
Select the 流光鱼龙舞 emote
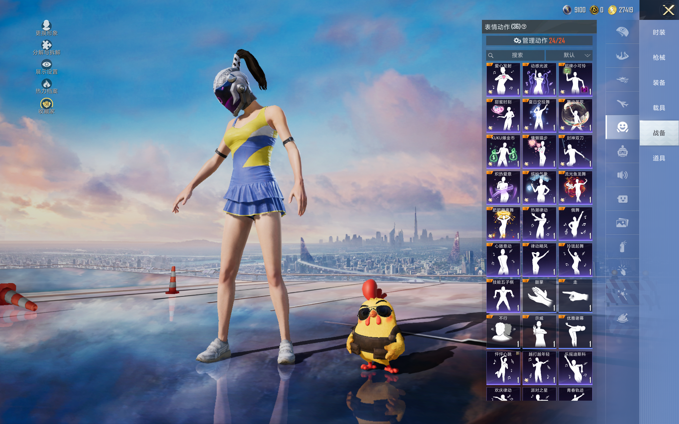tap(575, 187)
